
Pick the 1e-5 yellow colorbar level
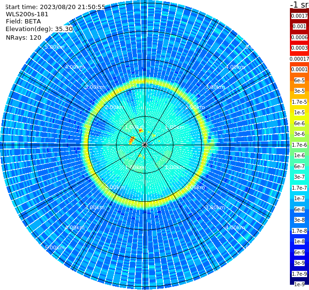[299, 112]
